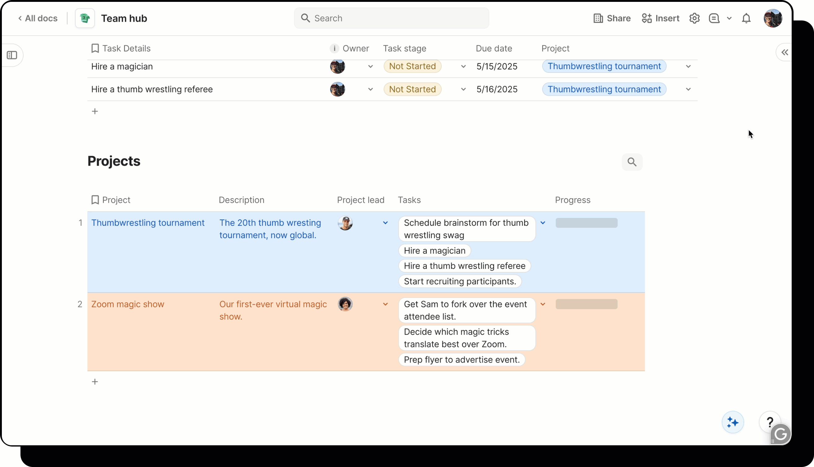Click Zoom magic show progress bar

(586, 304)
